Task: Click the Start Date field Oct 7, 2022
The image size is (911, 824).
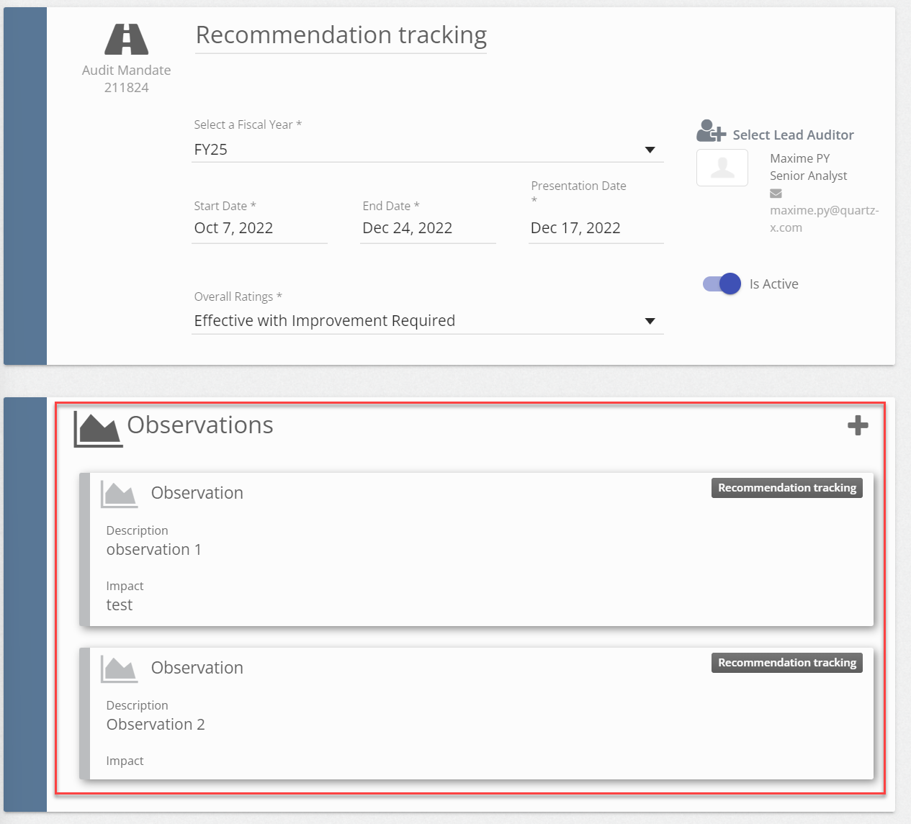Action: coord(259,228)
